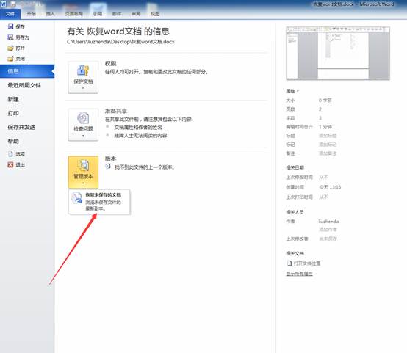Switch to the References ribbon tab
407x353 pixels.
point(98,14)
